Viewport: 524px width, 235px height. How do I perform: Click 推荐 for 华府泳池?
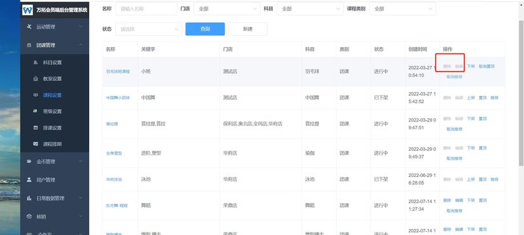[495, 180]
